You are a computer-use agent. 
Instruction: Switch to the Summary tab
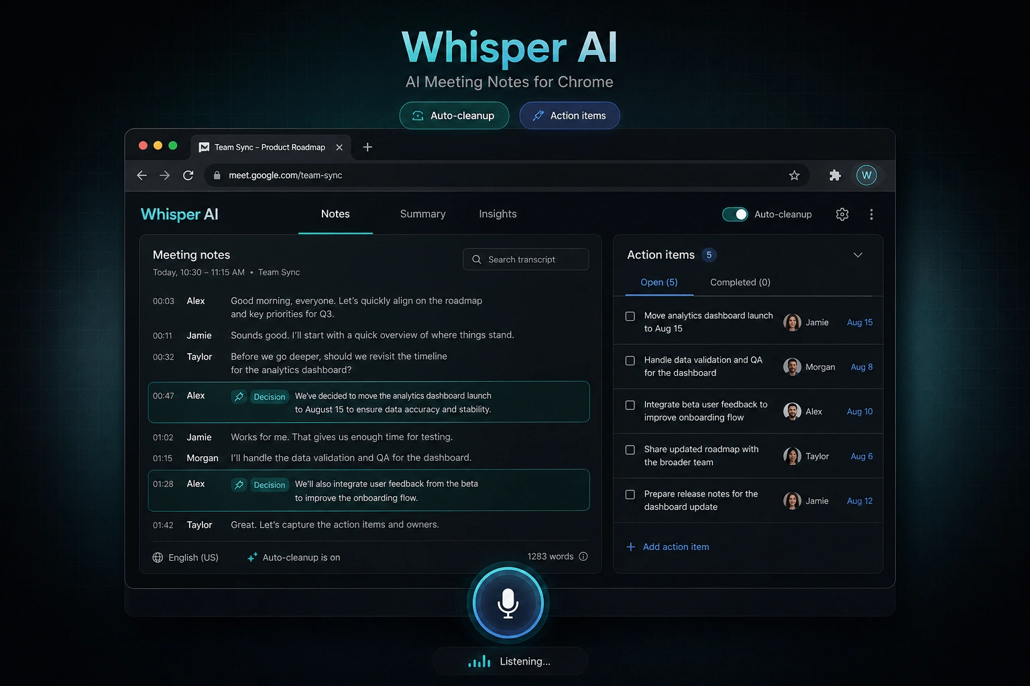422,214
